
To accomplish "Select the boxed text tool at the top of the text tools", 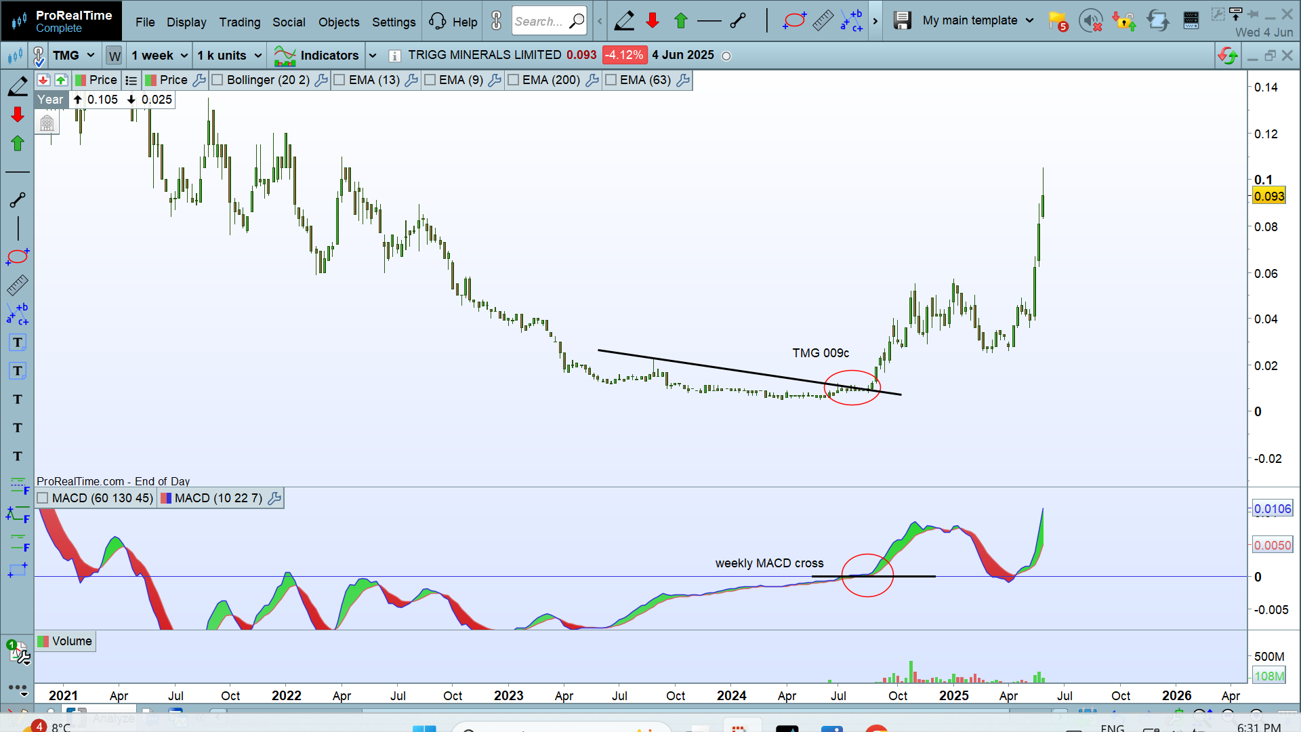I will pos(18,342).
